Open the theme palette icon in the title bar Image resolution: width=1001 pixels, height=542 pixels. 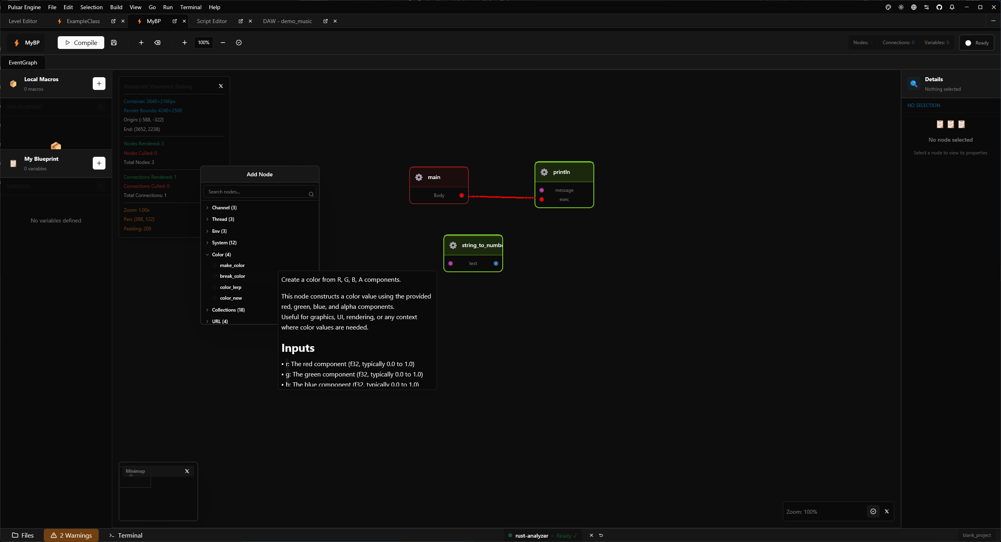click(x=888, y=7)
